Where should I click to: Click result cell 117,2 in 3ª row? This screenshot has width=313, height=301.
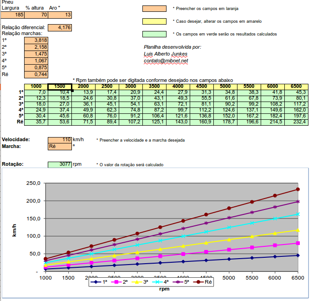[x=296, y=104]
